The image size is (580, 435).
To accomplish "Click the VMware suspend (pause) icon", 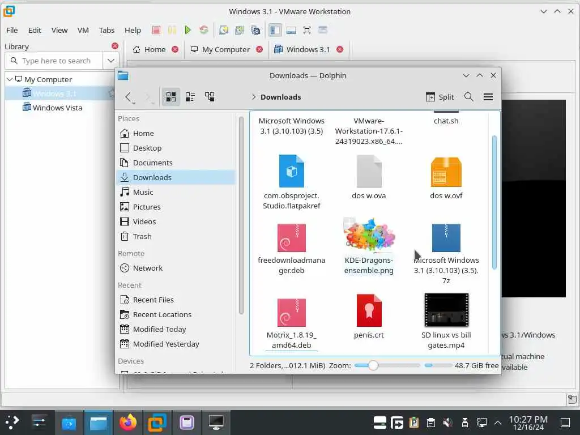I will [x=172, y=30].
